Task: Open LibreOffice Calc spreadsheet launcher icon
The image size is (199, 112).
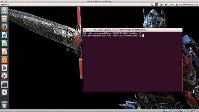Action: [x=4, y=44]
